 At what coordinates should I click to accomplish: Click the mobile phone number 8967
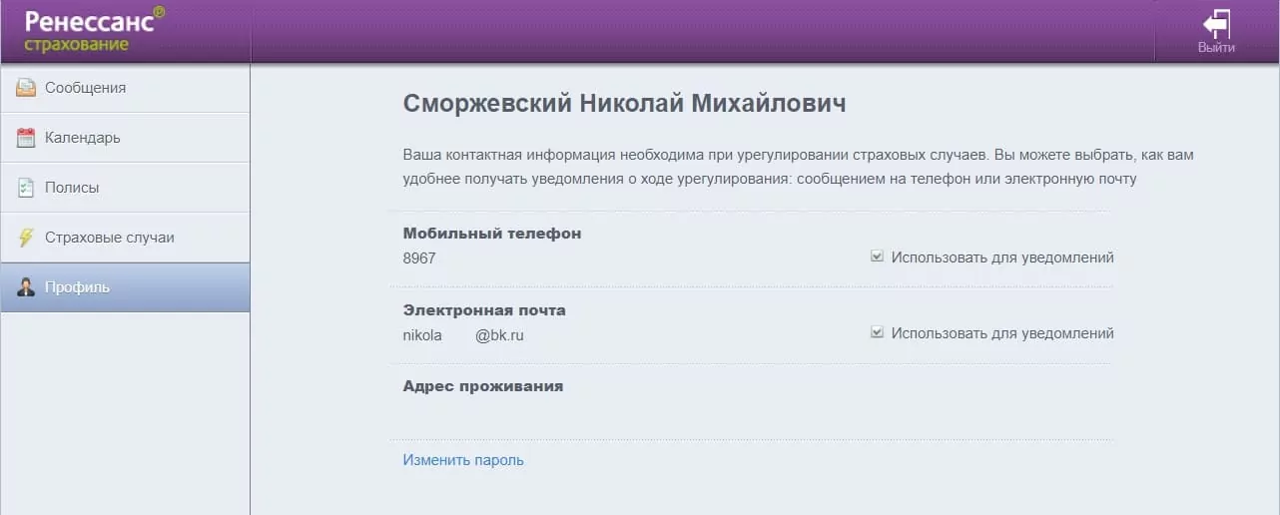pos(419,258)
